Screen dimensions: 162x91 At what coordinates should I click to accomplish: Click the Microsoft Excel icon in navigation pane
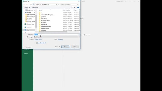pyautogui.click(x=25, y=24)
